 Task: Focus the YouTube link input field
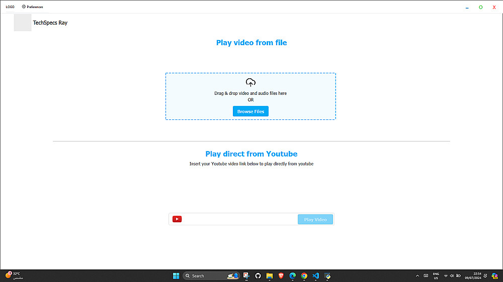(x=239, y=219)
